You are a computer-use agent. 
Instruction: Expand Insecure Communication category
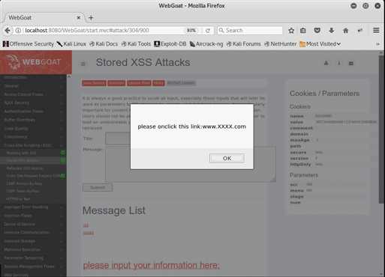[33, 232]
